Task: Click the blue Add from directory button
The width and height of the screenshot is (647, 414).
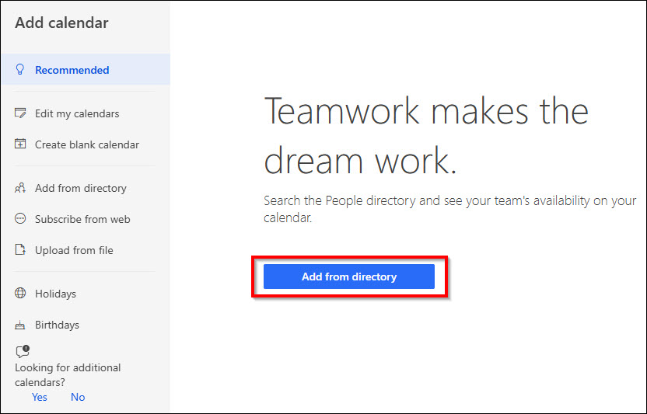Action: coord(349,277)
